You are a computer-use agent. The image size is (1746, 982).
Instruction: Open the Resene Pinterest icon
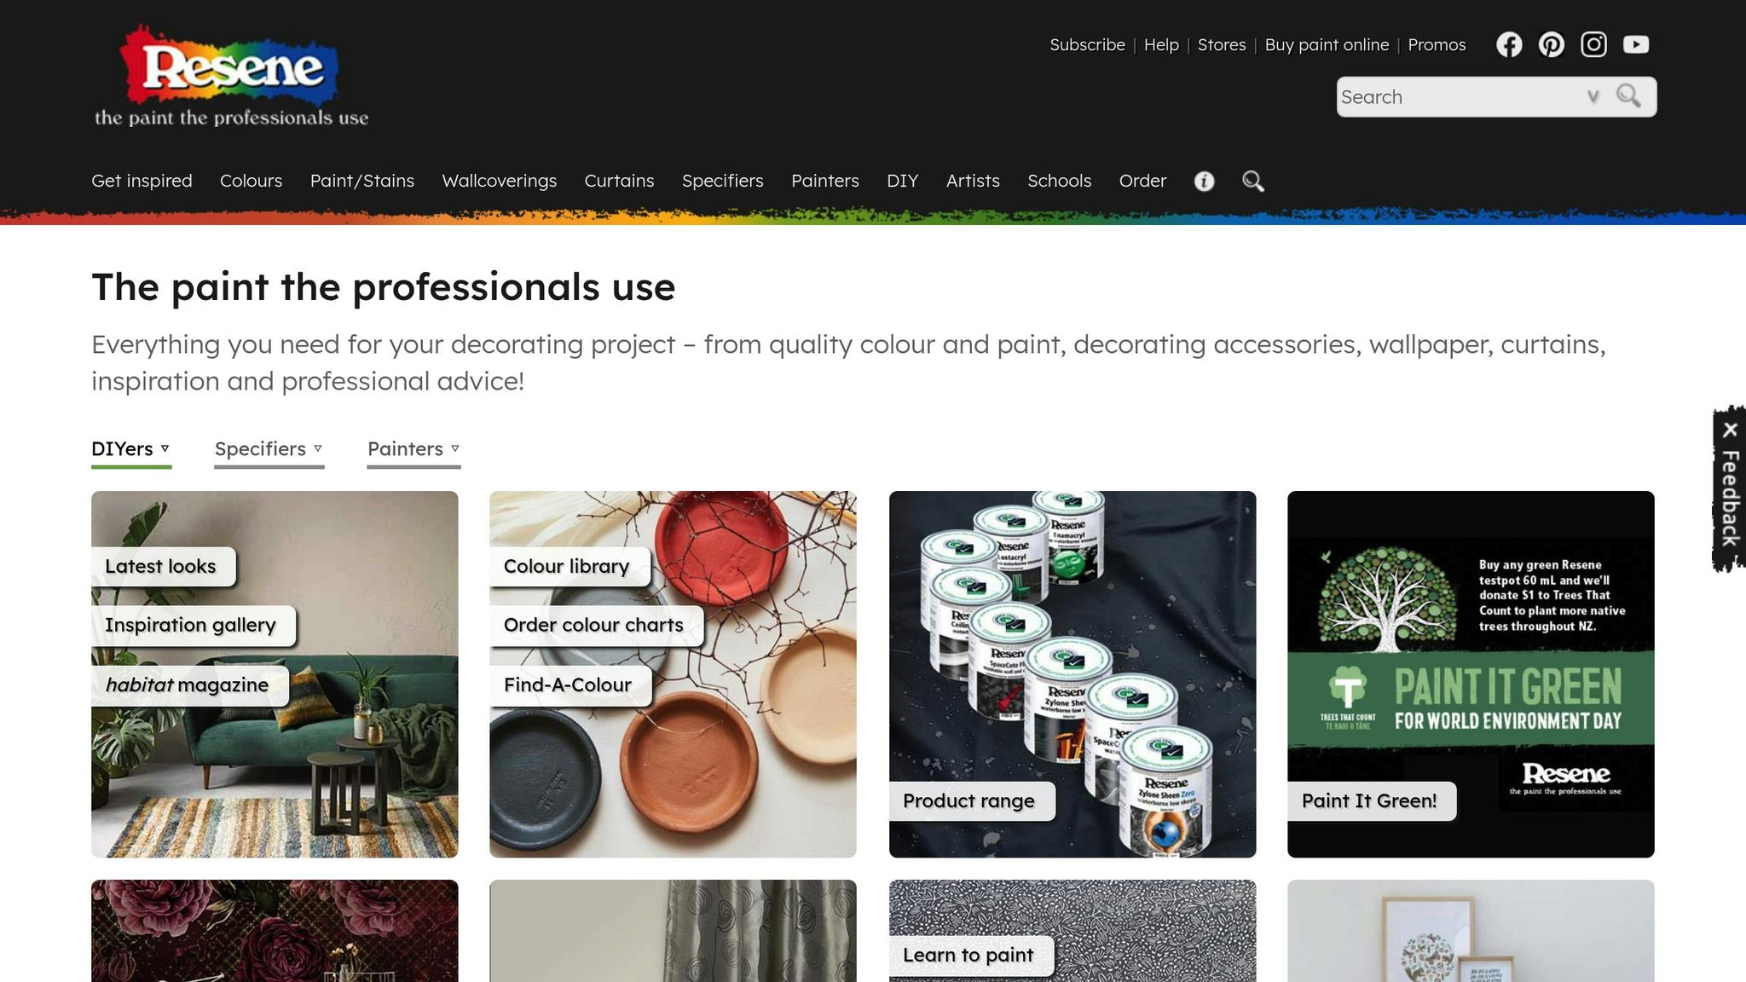(x=1551, y=44)
